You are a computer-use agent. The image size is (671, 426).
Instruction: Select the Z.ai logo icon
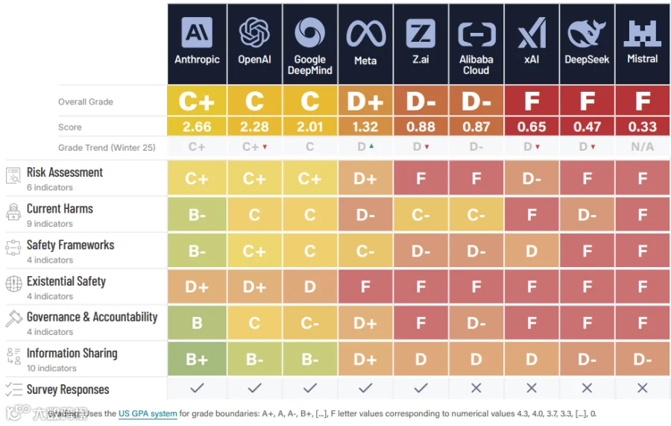pos(420,33)
